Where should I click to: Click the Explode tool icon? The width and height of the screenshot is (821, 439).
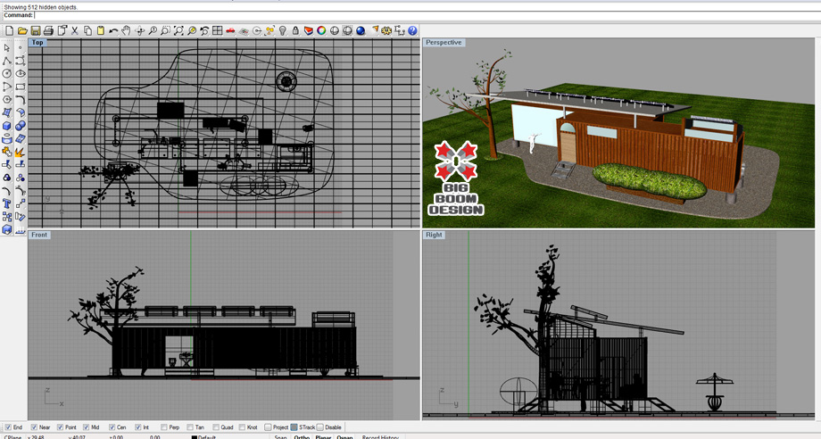(x=20, y=152)
